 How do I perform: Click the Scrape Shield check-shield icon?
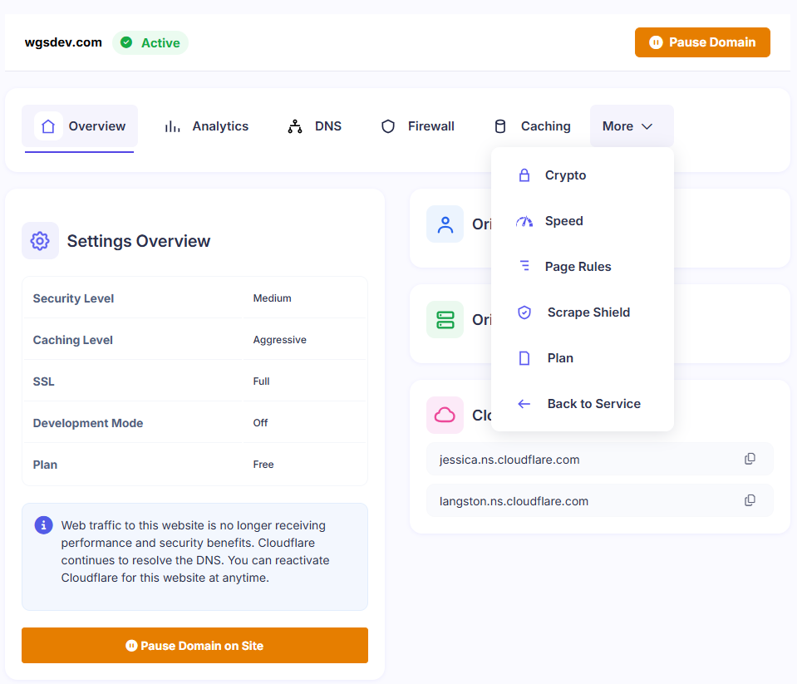524,312
